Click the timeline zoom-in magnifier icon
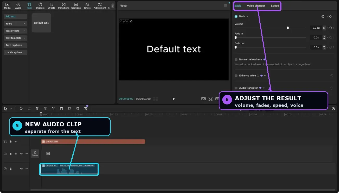The image size is (339, 193). coord(333,109)
